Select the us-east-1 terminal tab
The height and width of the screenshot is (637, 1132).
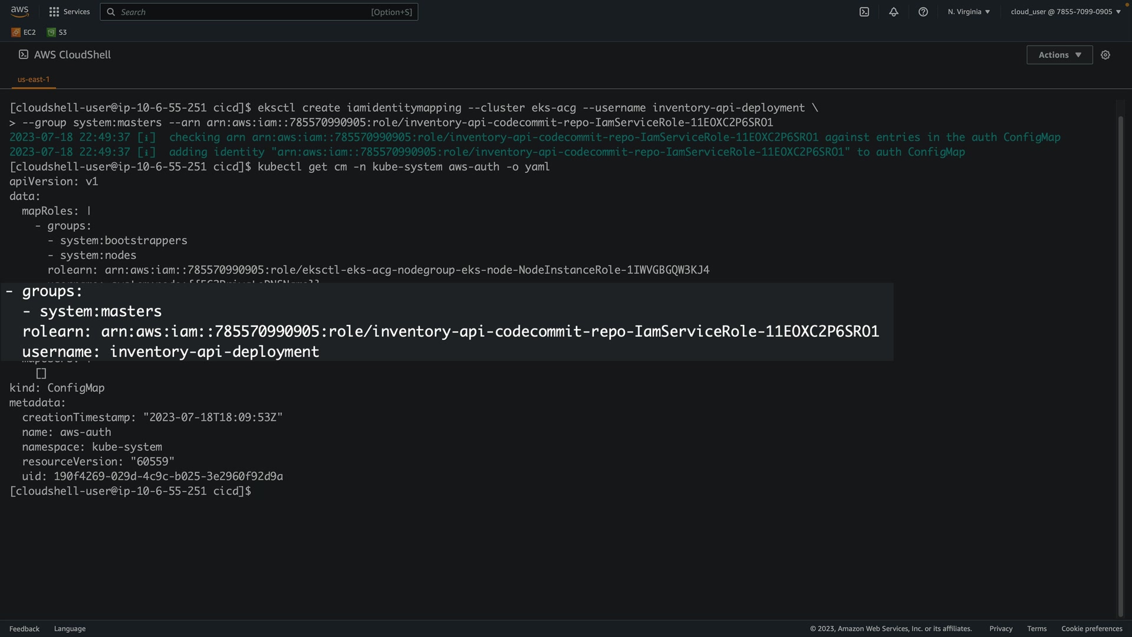click(34, 79)
